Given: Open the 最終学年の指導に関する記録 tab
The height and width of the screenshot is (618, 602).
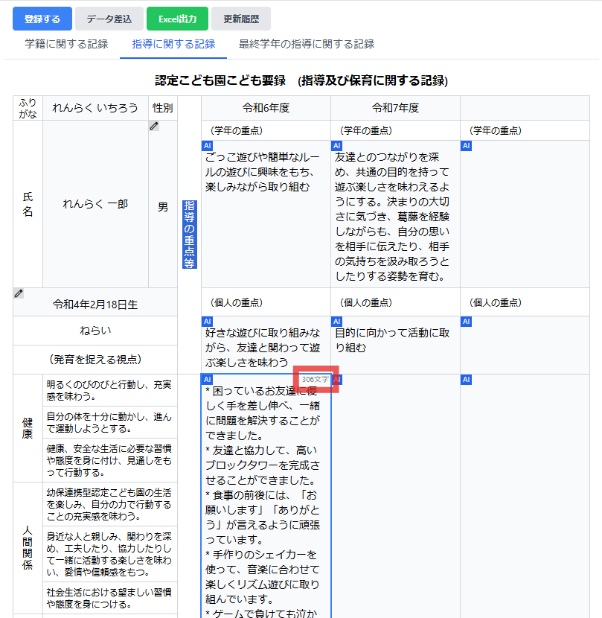Looking at the screenshot, I should (307, 45).
